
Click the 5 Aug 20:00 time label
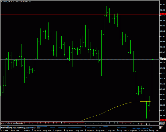click(x=79, y=131)
